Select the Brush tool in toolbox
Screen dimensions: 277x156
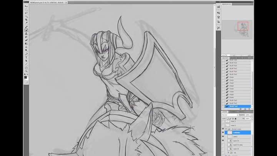[x=26, y=30]
